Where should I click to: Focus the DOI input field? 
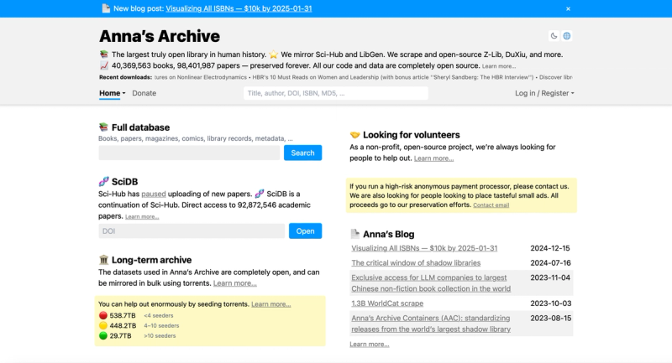[x=192, y=231]
